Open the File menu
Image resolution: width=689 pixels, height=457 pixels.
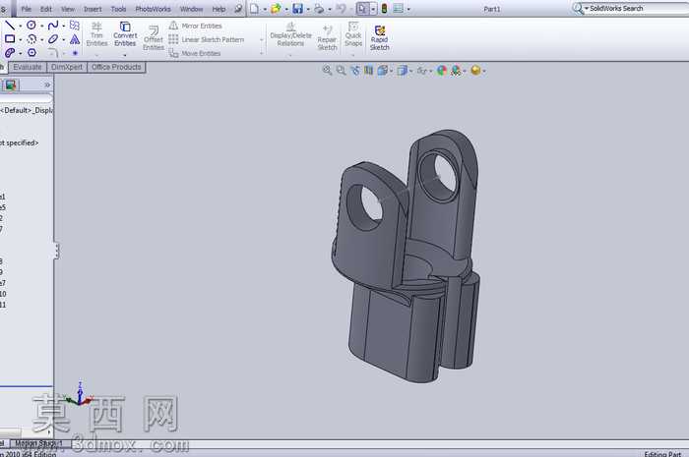tap(27, 9)
